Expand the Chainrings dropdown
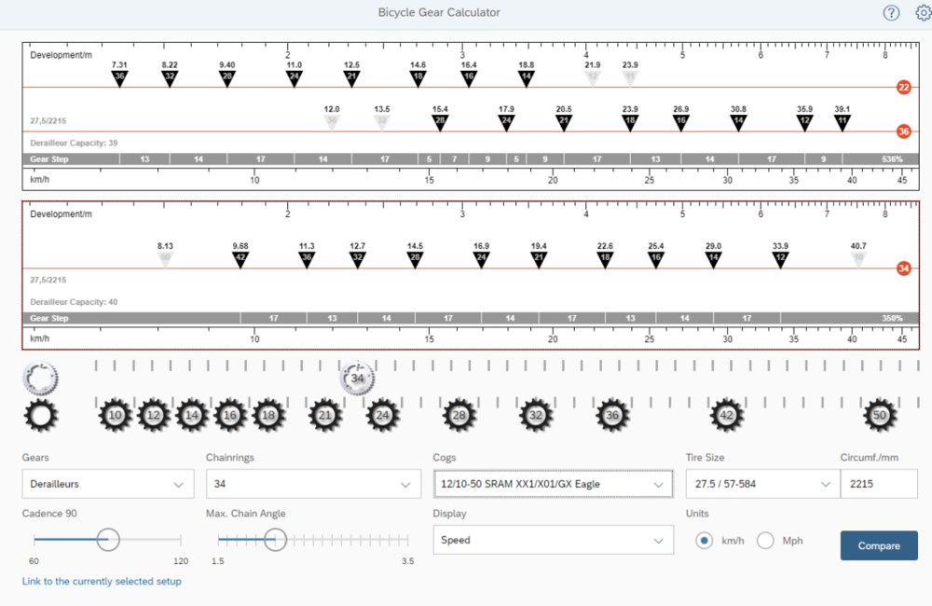This screenshot has height=606, width=932. (x=311, y=485)
